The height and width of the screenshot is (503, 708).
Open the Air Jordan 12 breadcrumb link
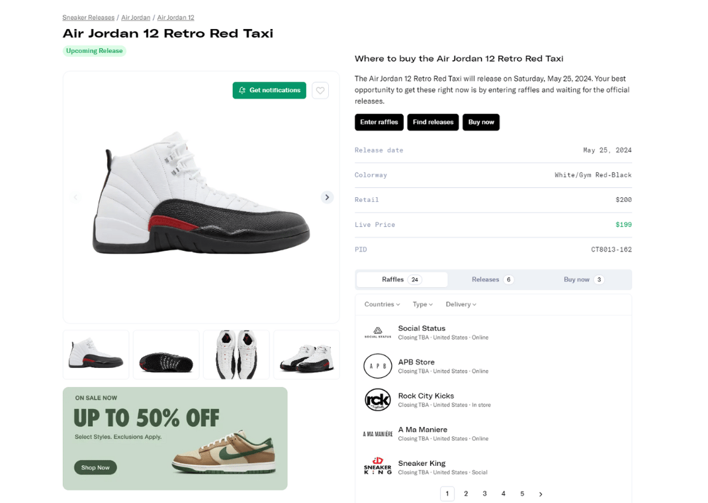[x=175, y=17]
